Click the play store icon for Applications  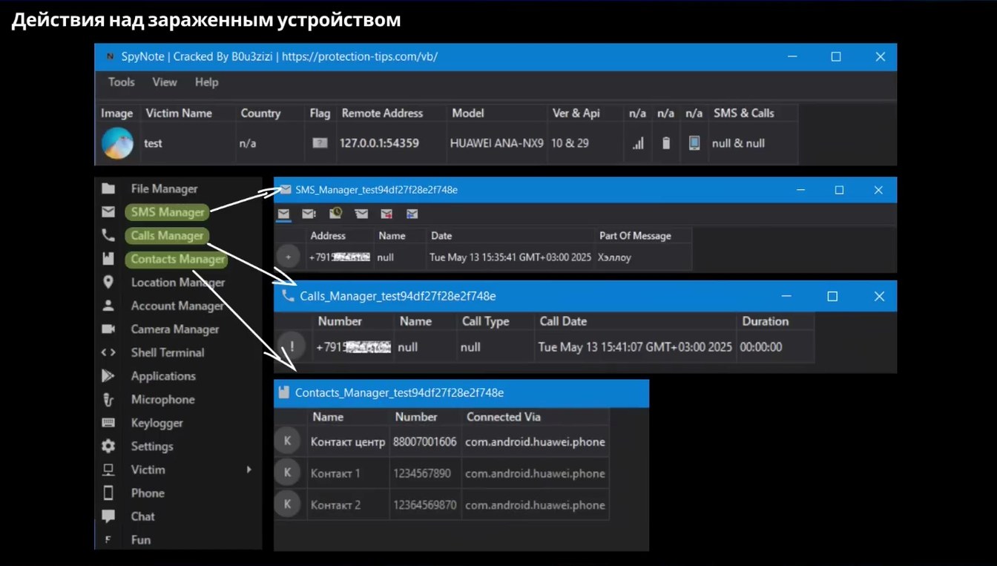(x=108, y=376)
